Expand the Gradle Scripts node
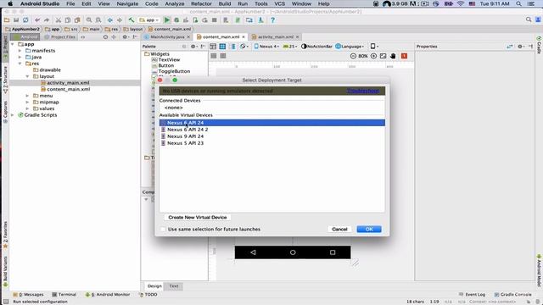The height and width of the screenshot is (305, 543). (13, 115)
